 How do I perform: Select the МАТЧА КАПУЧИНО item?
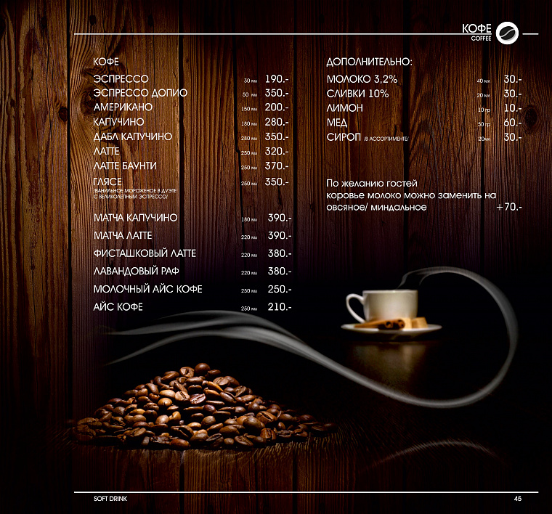(x=136, y=218)
